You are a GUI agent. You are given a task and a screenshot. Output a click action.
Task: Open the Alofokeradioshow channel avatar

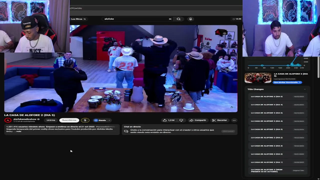pos(8,120)
